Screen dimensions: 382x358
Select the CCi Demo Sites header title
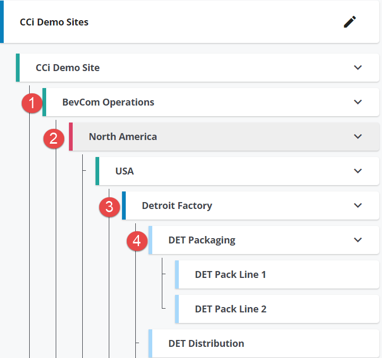(54, 22)
